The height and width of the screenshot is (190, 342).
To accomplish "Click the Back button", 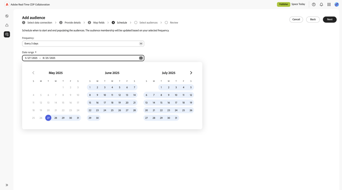I will [x=313, y=20].
